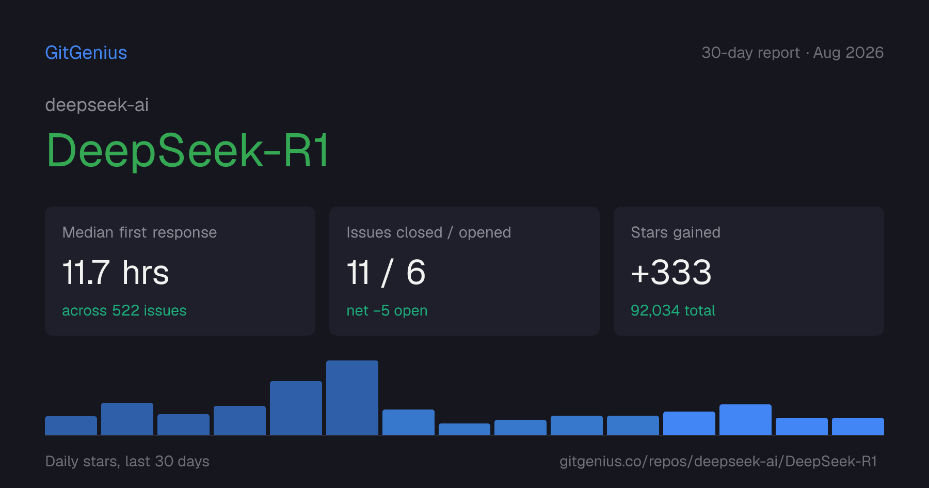Click "net −5 open" text
Viewport: 929px width, 488px height.
[x=387, y=310]
